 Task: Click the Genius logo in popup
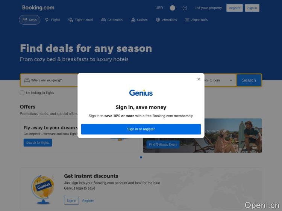click(141, 93)
